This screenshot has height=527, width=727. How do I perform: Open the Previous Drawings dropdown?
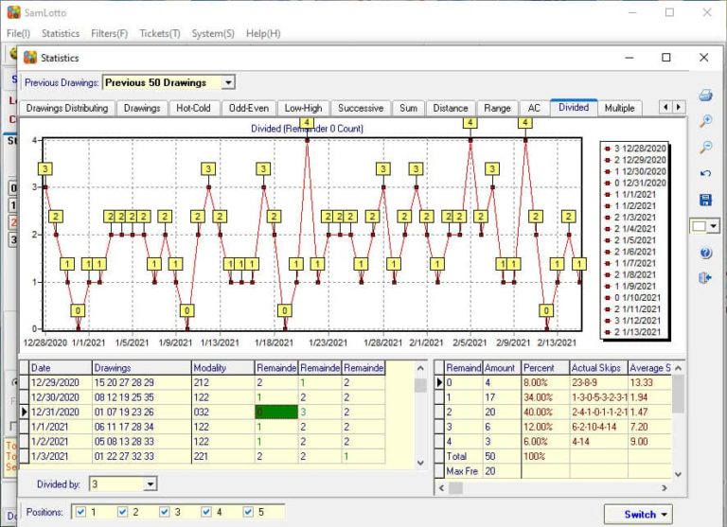click(227, 83)
